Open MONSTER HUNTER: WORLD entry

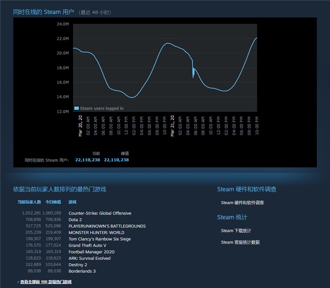click(x=96, y=232)
